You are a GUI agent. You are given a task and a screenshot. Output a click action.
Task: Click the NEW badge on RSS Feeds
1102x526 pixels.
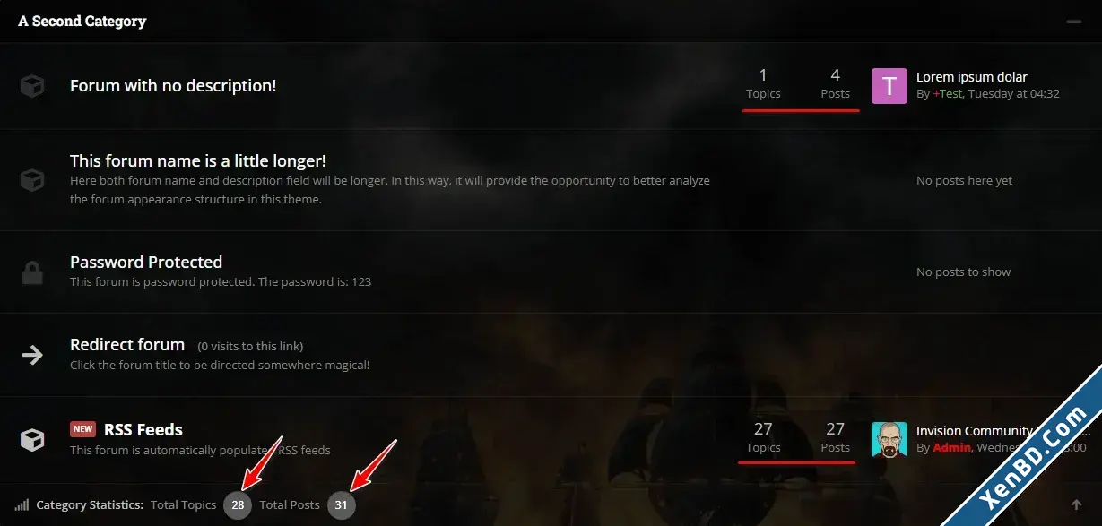click(x=82, y=429)
